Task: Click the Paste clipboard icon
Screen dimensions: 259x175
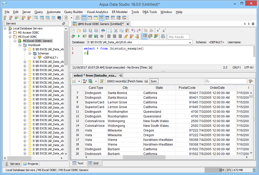Action: [x=127, y=30]
